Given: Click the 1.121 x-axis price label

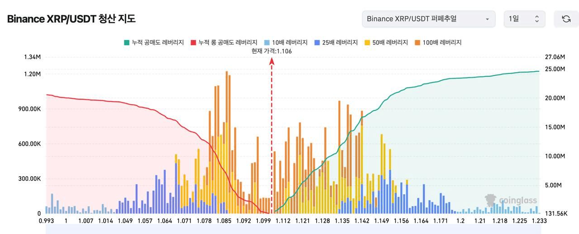Looking at the screenshot, I should pos(303,221).
